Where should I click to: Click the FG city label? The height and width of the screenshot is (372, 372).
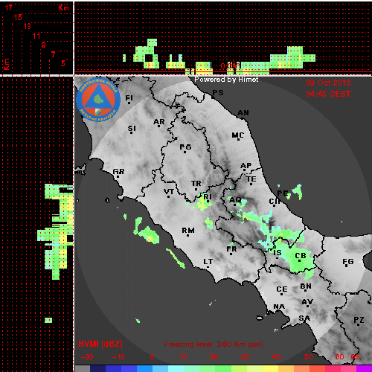(x=348, y=262)
